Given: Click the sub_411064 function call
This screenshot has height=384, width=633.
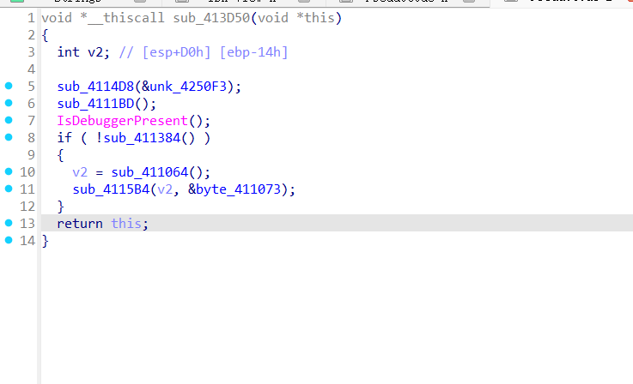Looking at the screenshot, I should click(x=149, y=172).
